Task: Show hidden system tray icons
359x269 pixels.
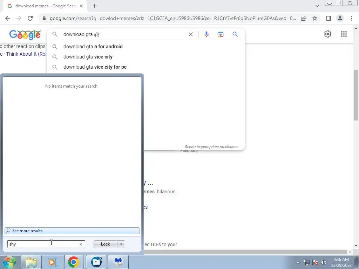Action: 298,262
